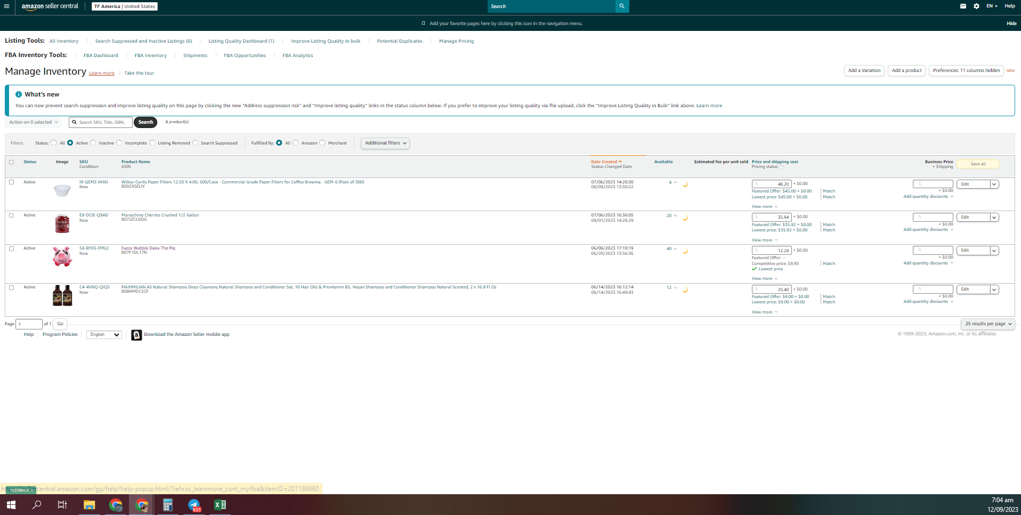The height and width of the screenshot is (515, 1021).
Task: Open Edit dropdown arrow for Fuzzy Wubble row
Action: click(994, 251)
